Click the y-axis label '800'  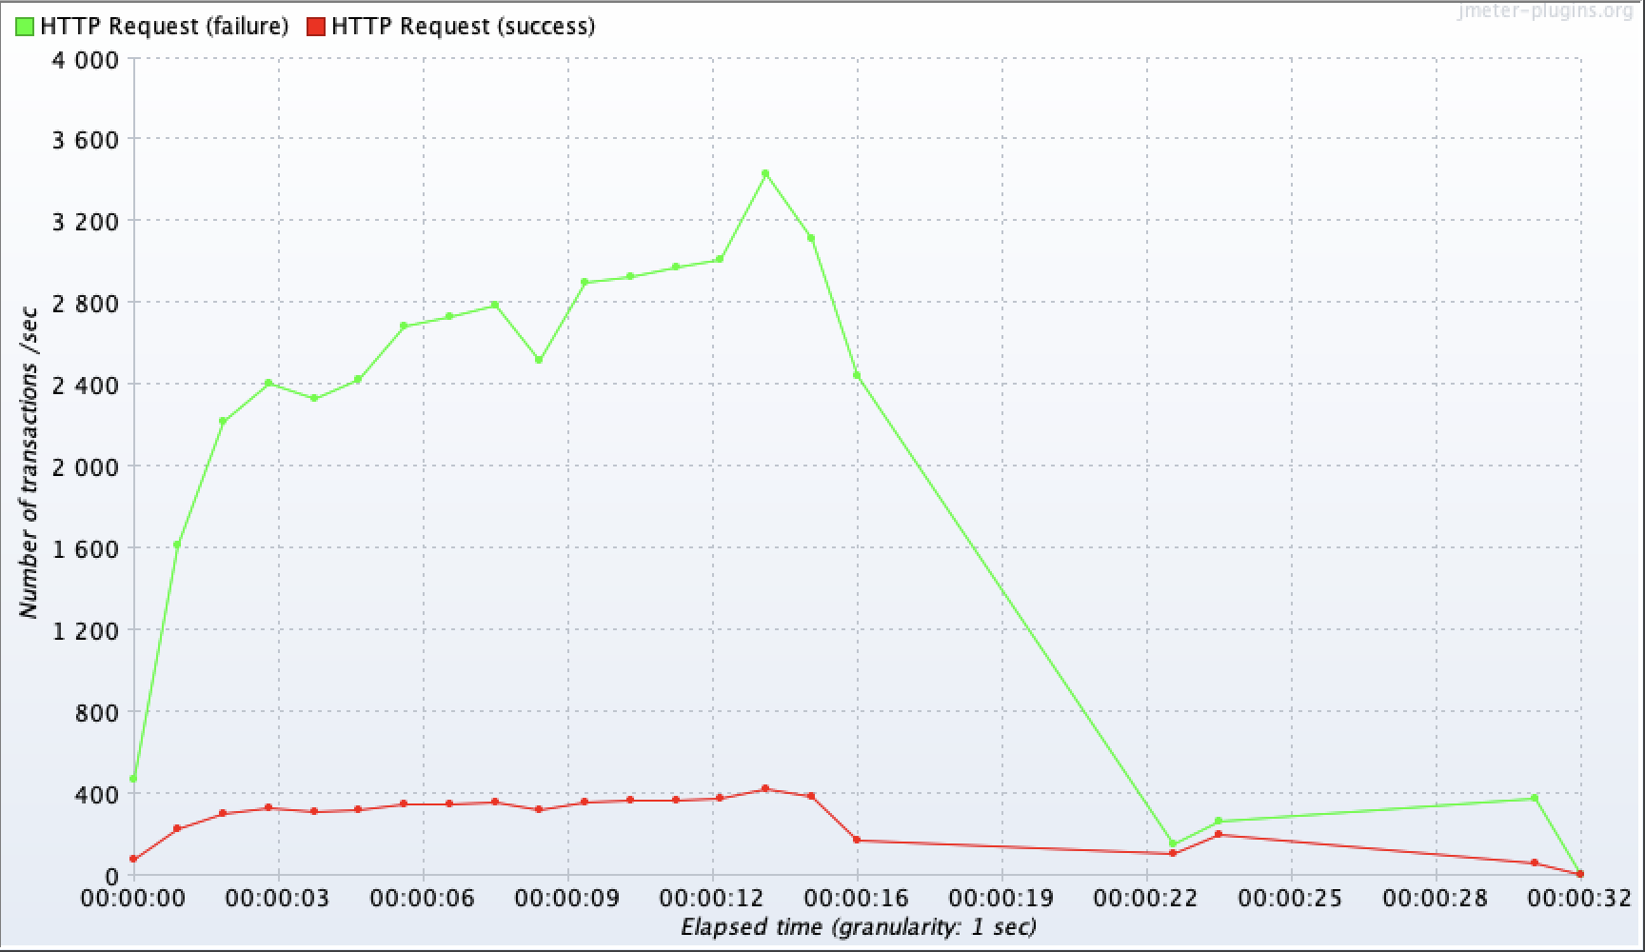[x=97, y=713]
